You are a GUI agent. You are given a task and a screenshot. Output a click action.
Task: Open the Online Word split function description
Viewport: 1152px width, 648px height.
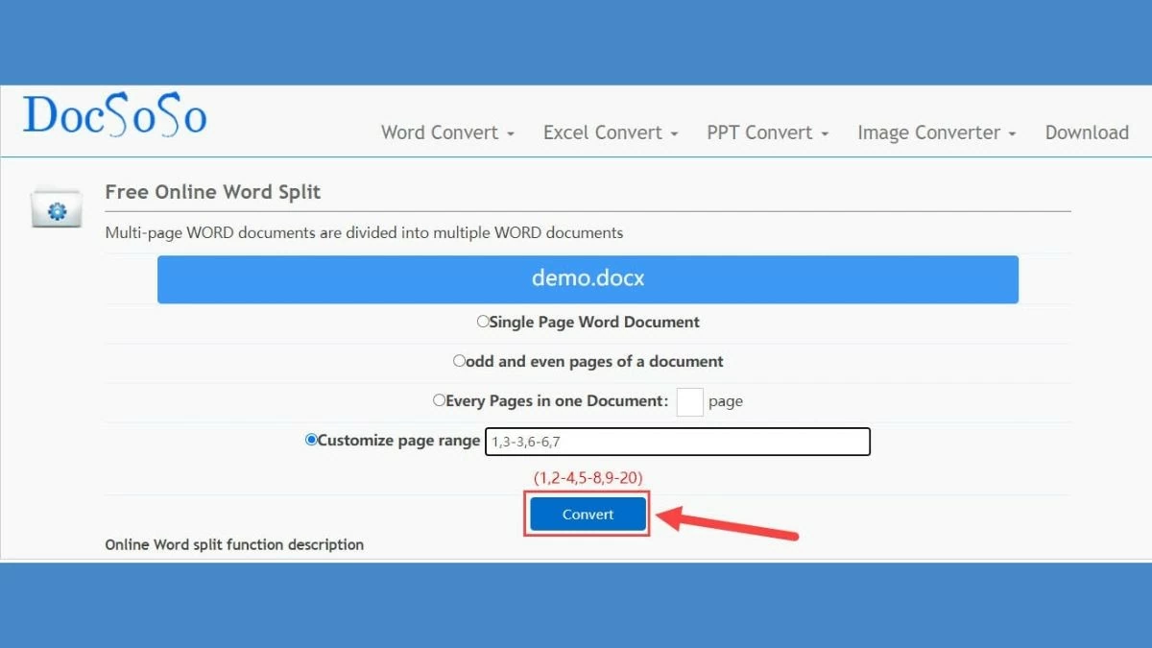234,544
